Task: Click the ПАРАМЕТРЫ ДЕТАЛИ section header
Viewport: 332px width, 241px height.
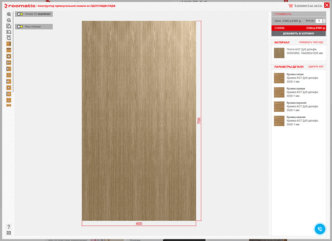Action: coord(289,67)
